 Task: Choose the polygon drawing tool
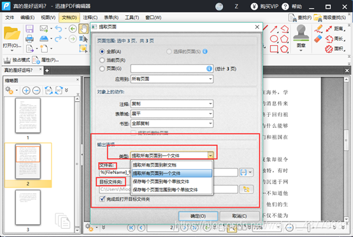pyautogui.click(x=285, y=39)
